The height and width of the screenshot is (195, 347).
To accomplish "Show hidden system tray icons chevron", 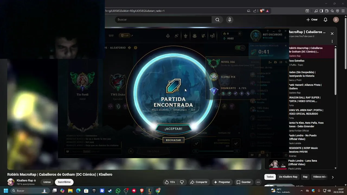I will 301,191.
